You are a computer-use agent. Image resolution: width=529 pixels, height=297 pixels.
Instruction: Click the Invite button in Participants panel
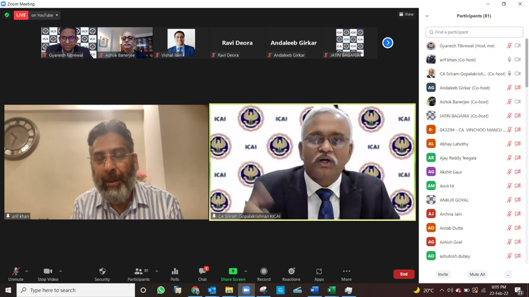point(443,275)
